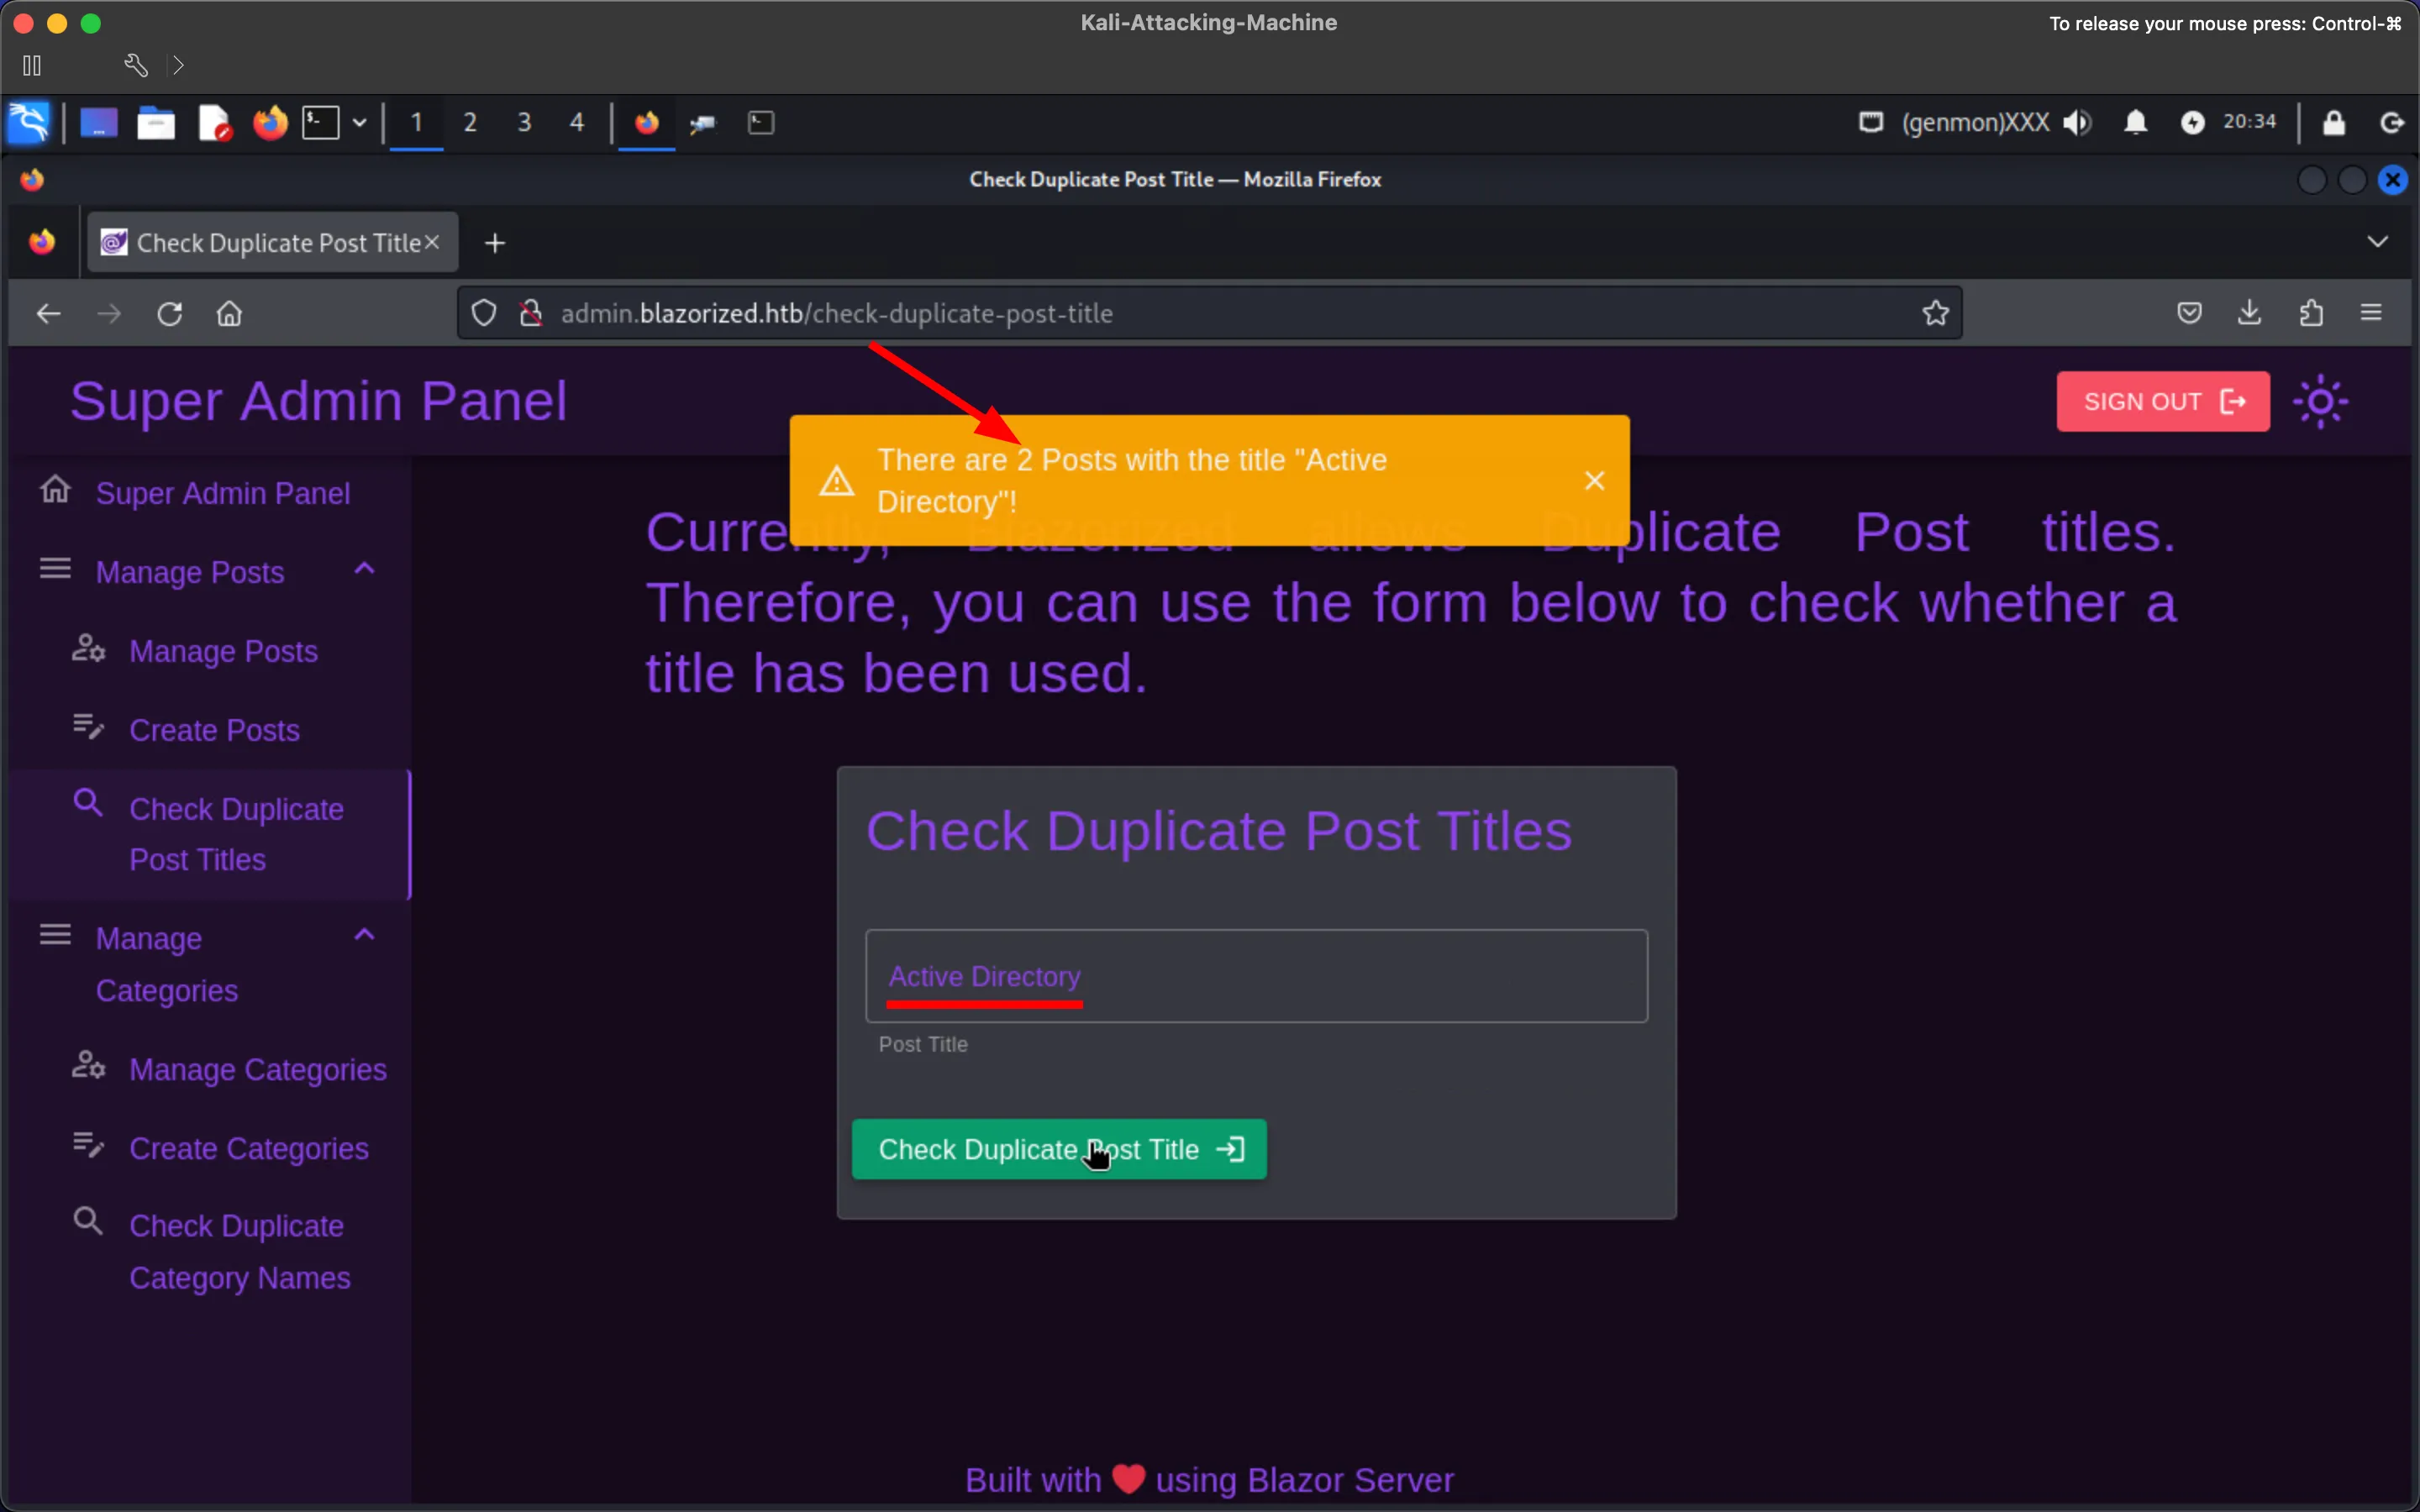
Task: Bookmark this page with the star icon
Action: pos(1936,314)
